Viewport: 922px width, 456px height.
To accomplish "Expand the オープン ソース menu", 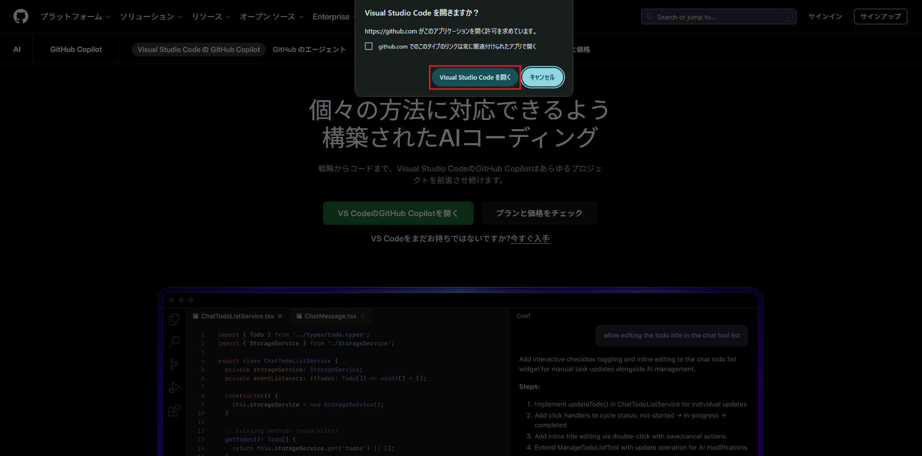I will coord(271,17).
